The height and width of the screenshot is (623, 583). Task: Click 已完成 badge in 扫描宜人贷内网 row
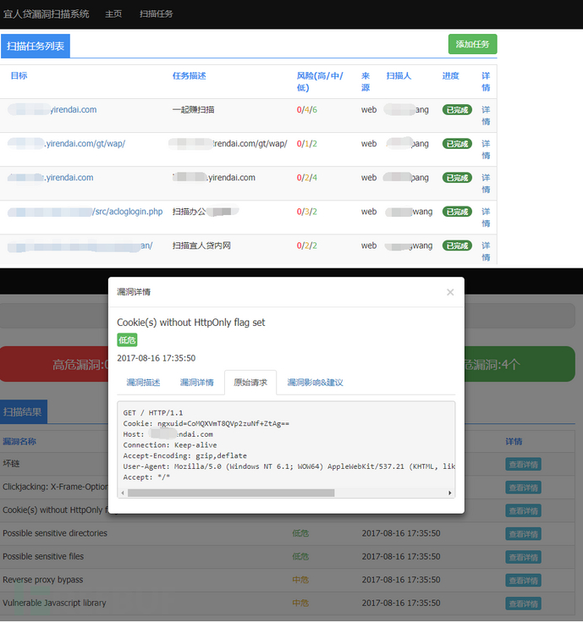457,245
